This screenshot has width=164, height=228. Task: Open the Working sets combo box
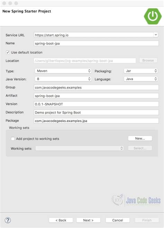(80, 148)
